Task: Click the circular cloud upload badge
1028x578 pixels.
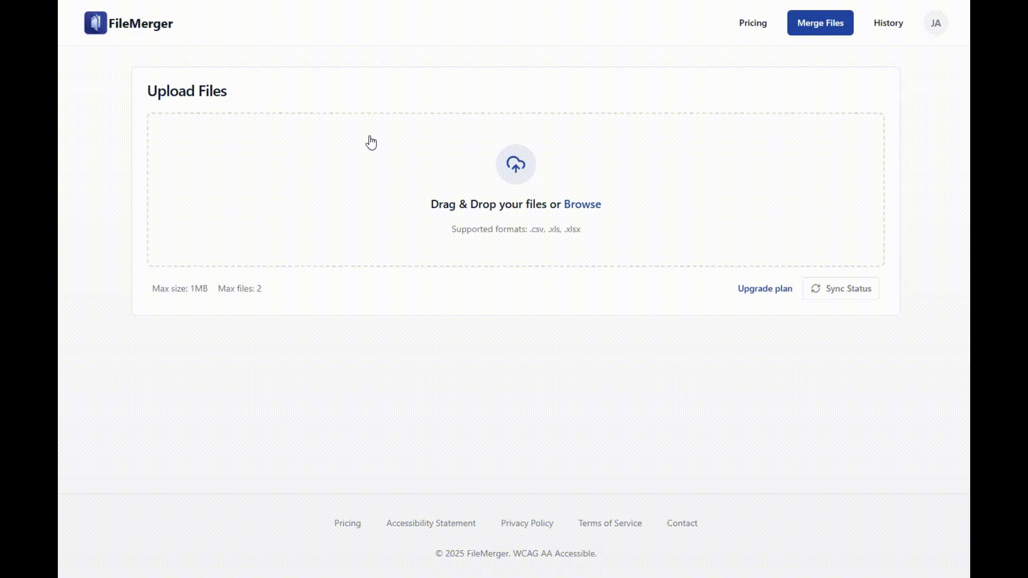Action: click(x=516, y=164)
